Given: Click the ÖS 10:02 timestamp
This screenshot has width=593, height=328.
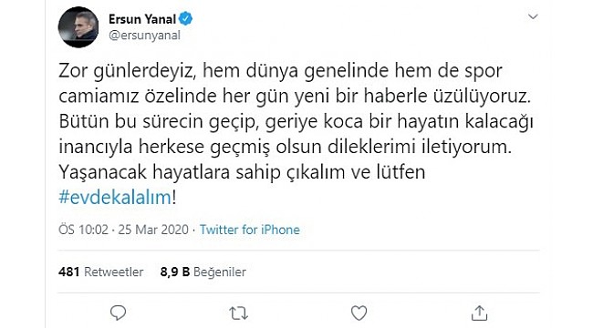Looking at the screenshot, I should pos(83,230).
